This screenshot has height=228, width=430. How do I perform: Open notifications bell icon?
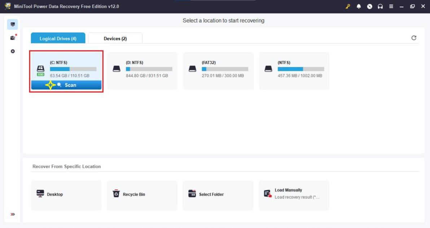tap(359, 6)
